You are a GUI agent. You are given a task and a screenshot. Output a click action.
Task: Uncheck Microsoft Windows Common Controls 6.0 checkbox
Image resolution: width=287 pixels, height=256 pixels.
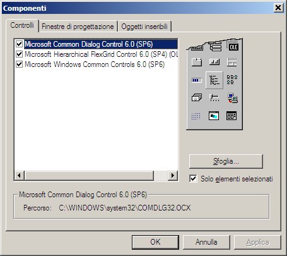coord(20,64)
